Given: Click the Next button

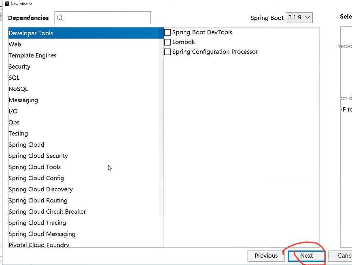Looking at the screenshot, I should [306, 256].
